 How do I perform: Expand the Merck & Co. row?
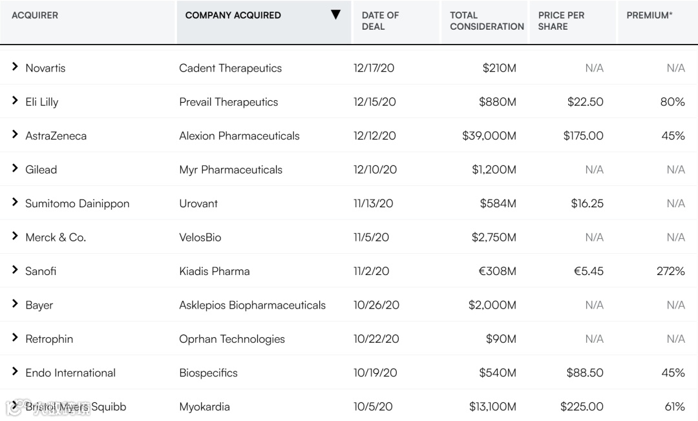pos(15,236)
